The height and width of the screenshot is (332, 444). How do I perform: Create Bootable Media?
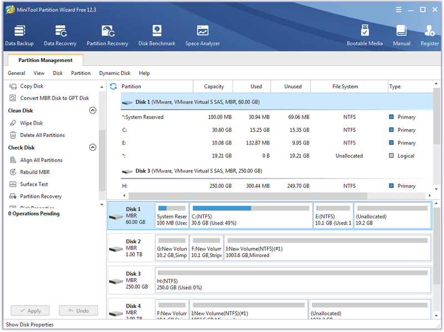click(x=365, y=35)
